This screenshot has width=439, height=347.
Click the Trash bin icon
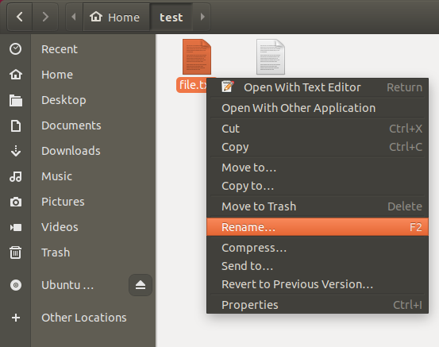[x=15, y=253]
